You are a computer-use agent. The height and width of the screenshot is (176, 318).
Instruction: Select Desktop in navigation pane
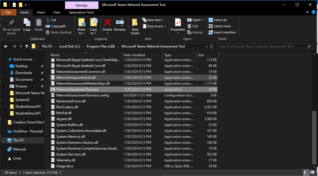(21, 66)
